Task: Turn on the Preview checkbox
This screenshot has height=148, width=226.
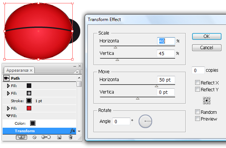Action: tap(197, 119)
